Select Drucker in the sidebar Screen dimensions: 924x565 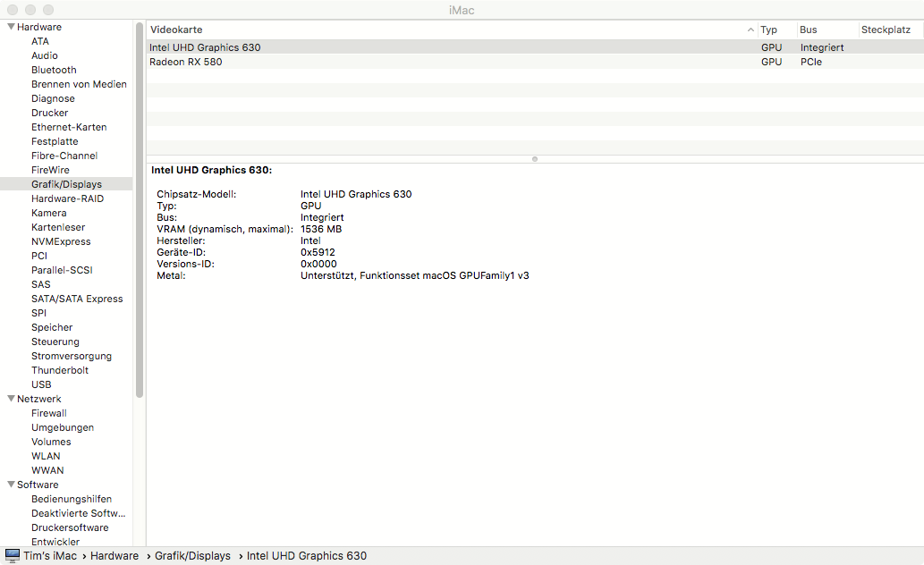(x=49, y=113)
